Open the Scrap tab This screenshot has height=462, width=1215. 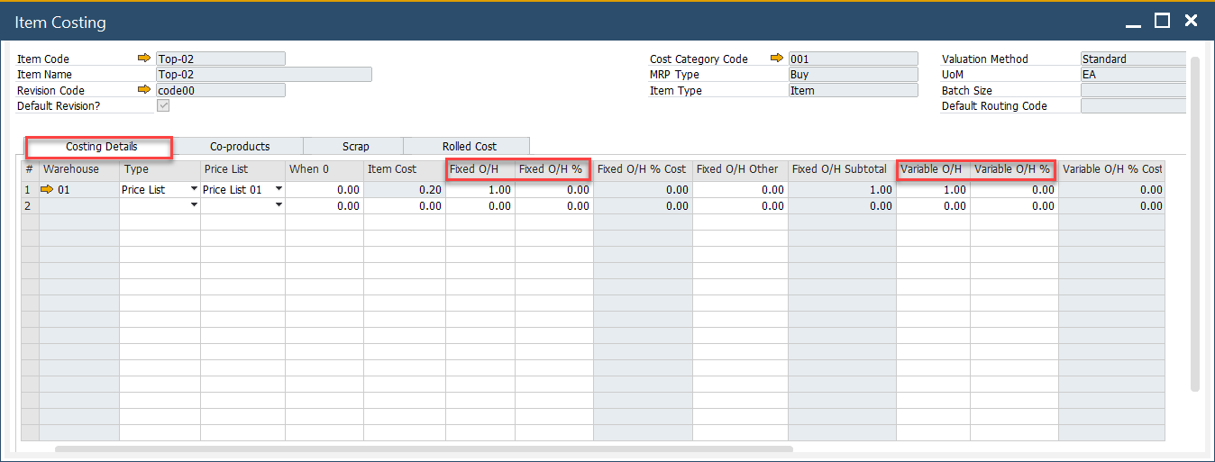click(x=355, y=146)
